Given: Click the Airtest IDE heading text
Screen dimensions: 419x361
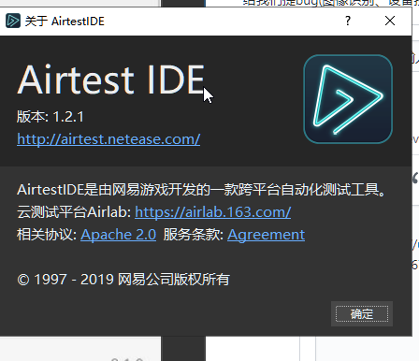Looking at the screenshot, I should pos(111,79).
